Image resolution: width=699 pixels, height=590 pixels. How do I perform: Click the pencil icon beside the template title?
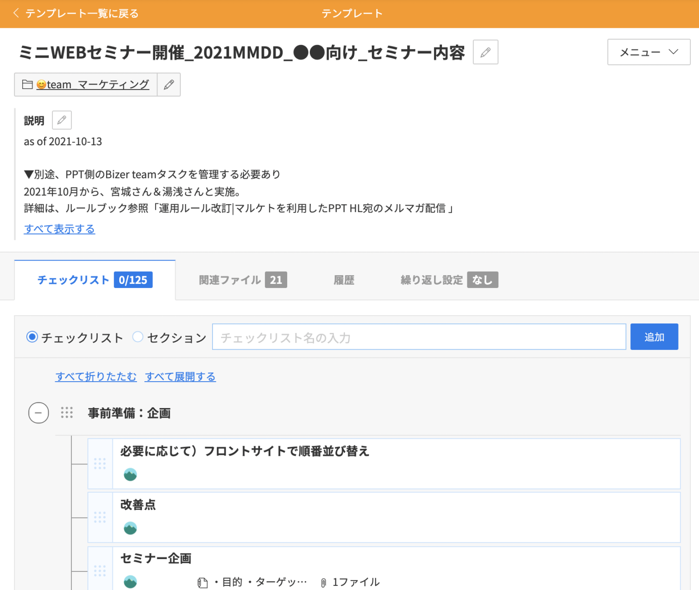[485, 52]
